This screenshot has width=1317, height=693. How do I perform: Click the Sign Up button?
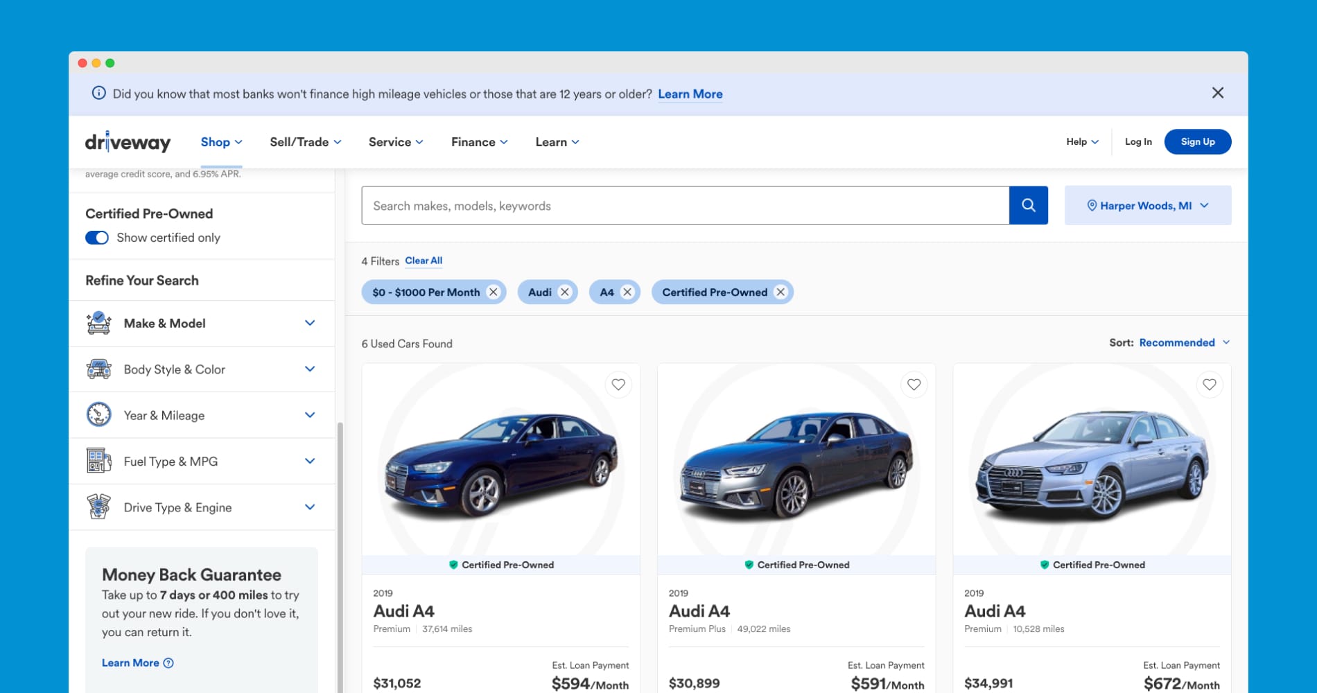coord(1197,142)
